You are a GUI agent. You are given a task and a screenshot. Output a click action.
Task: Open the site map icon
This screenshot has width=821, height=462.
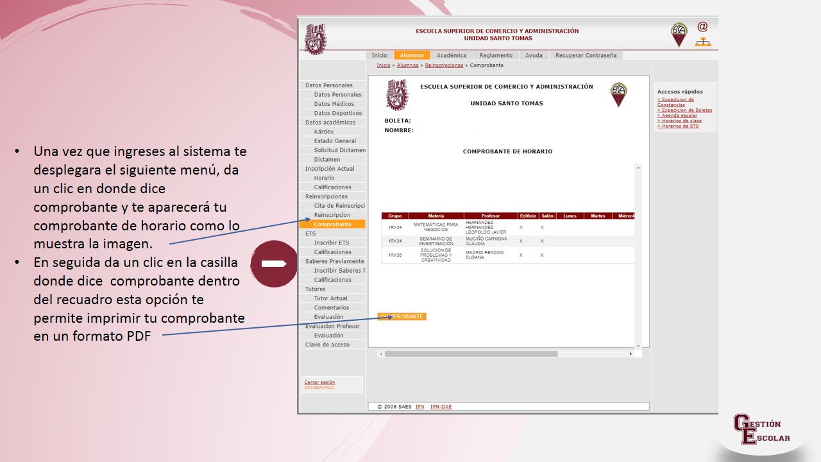pyautogui.click(x=703, y=42)
